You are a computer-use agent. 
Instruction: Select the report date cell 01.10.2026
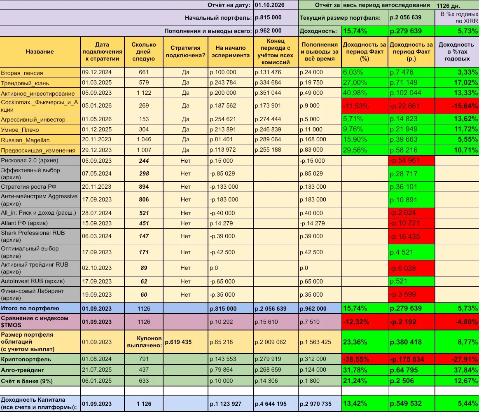pos(276,5)
